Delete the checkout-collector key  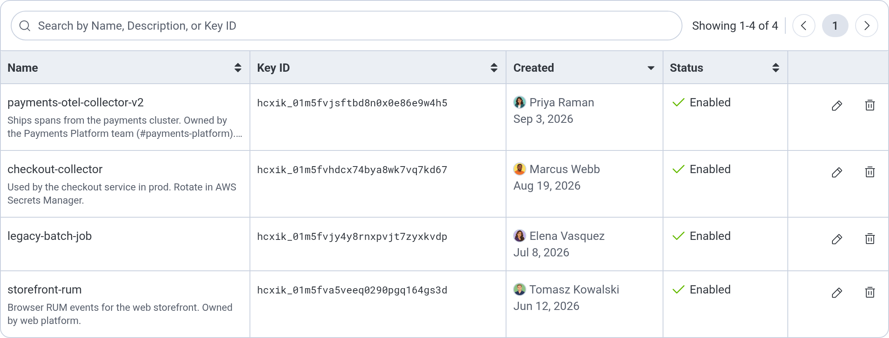(x=870, y=172)
